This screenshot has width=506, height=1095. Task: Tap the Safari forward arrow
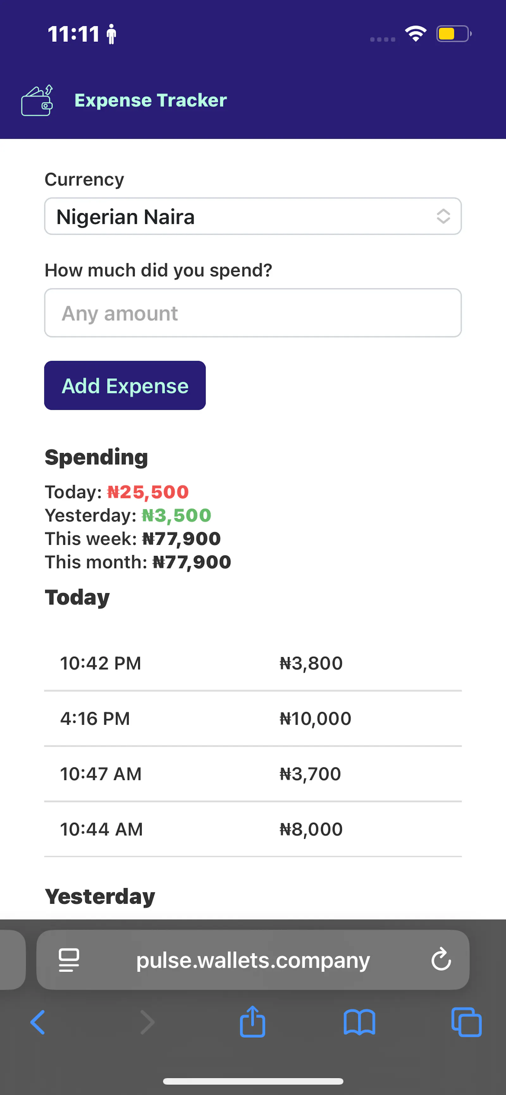[x=147, y=1022]
